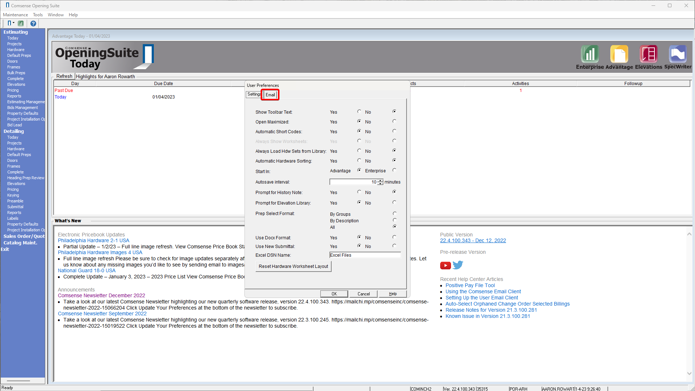The width and height of the screenshot is (695, 391).
Task: Click the Due Date column header
Action: coord(164,84)
